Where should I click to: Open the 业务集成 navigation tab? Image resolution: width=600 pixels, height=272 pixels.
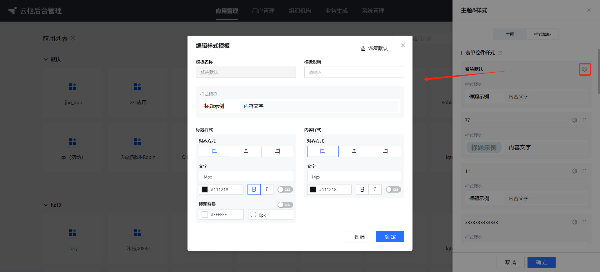pos(337,11)
